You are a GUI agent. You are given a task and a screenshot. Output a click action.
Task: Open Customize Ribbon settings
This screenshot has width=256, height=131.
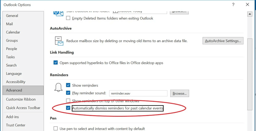pyautogui.click(x=21, y=99)
